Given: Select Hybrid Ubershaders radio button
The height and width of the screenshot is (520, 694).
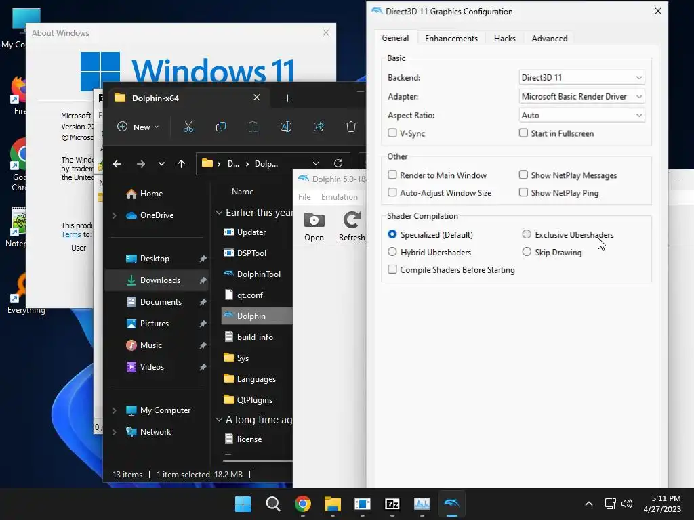Looking at the screenshot, I should 392,252.
